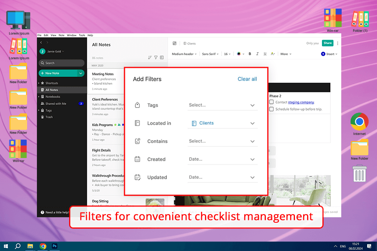Screen dimensions: 377x251
Task: Launch Photoshop from the taskbar
Action: [x=55, y=246]
